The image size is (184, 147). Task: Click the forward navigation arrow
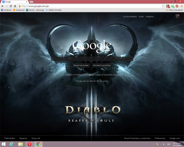7,6
